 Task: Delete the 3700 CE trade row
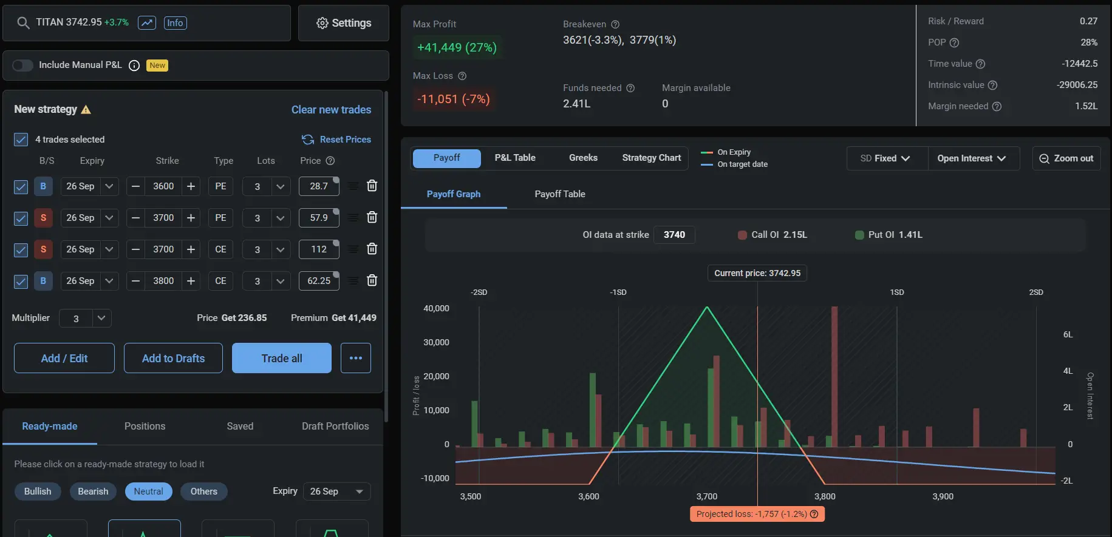tap(372, 249)
